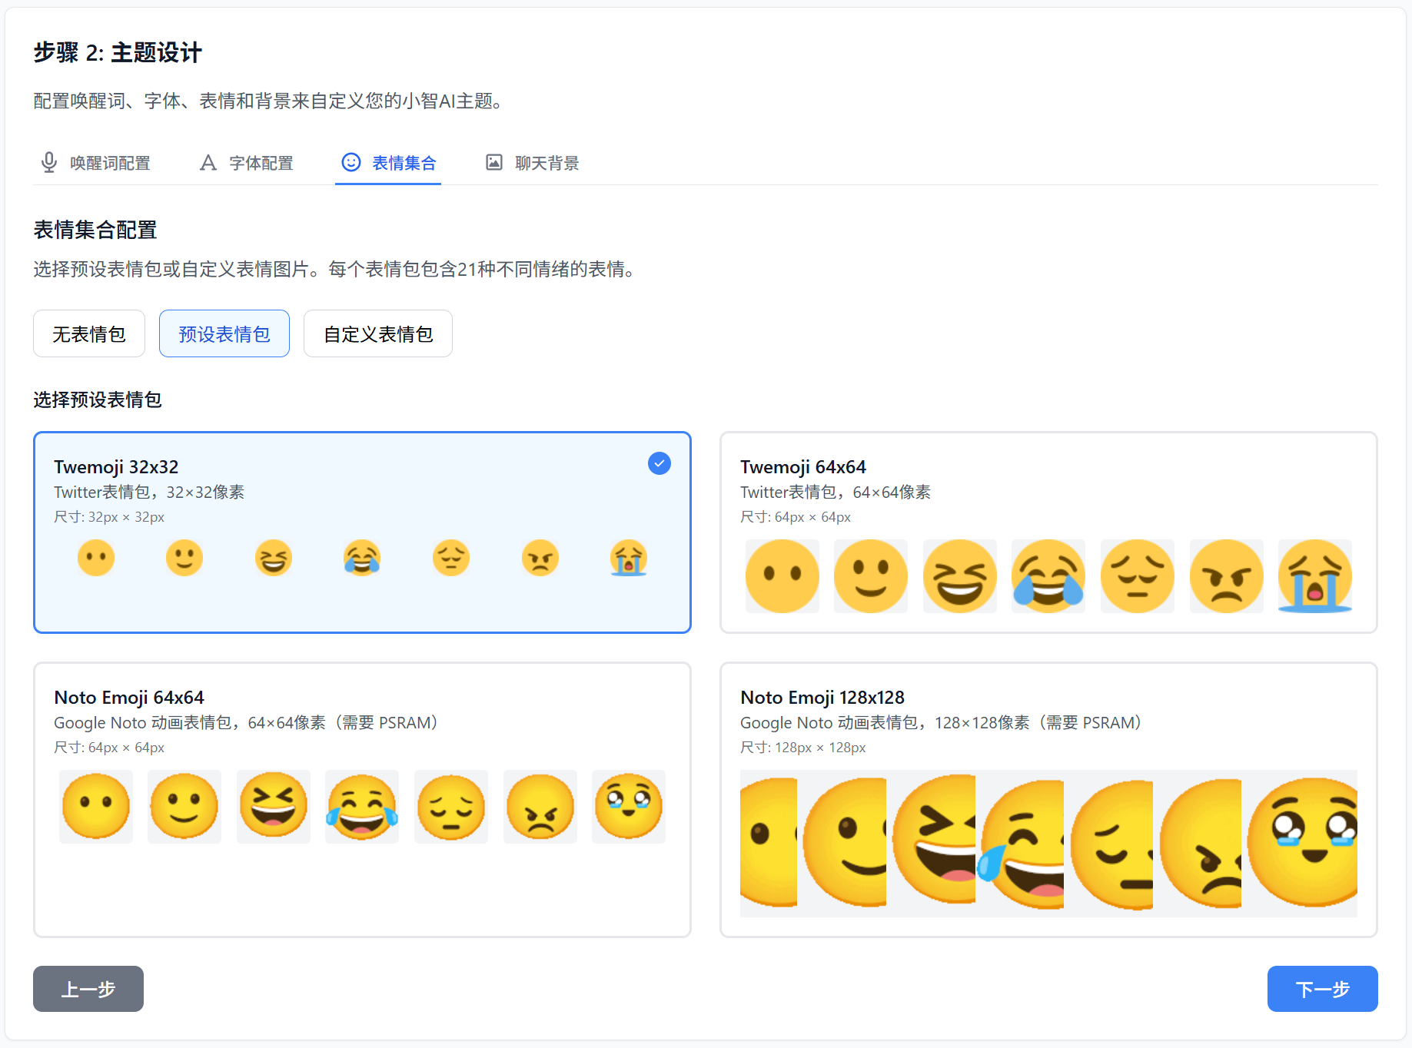Click neutral face in Noto Emoji 64x64

pyautogui.click(x=96, y=807)
